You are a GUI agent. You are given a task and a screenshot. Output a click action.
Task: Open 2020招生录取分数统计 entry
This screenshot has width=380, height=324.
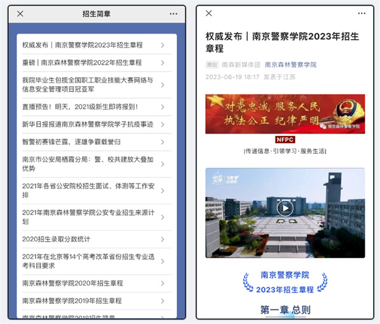[97, 239]
